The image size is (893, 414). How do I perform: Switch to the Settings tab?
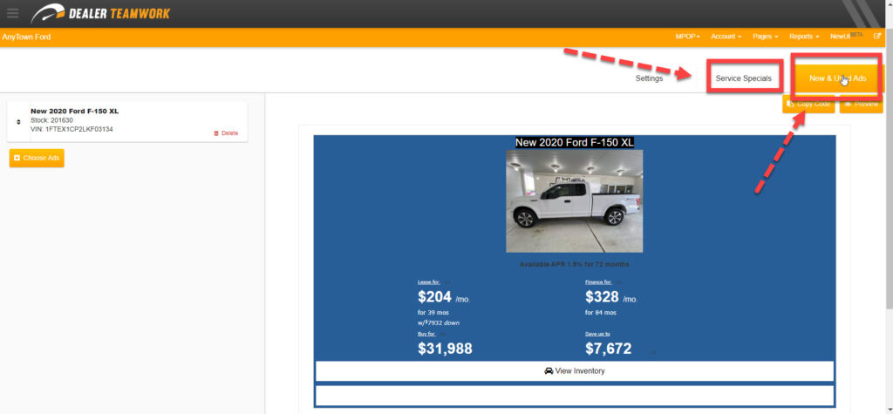649,78
